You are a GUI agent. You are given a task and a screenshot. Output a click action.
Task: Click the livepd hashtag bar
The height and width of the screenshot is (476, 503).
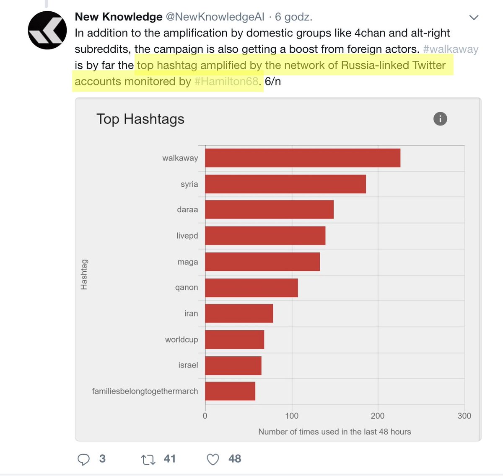pos(265,236)
